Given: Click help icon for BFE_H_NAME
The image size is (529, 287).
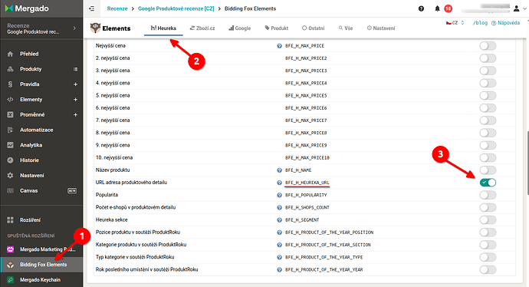Looking at the screenshot, I should [x=279, y=170].
